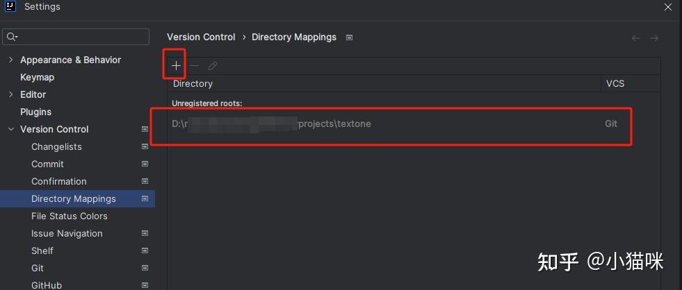682x290 pixels.
Task: Open the Keymap settings page
Action: [x=37, y=77]
